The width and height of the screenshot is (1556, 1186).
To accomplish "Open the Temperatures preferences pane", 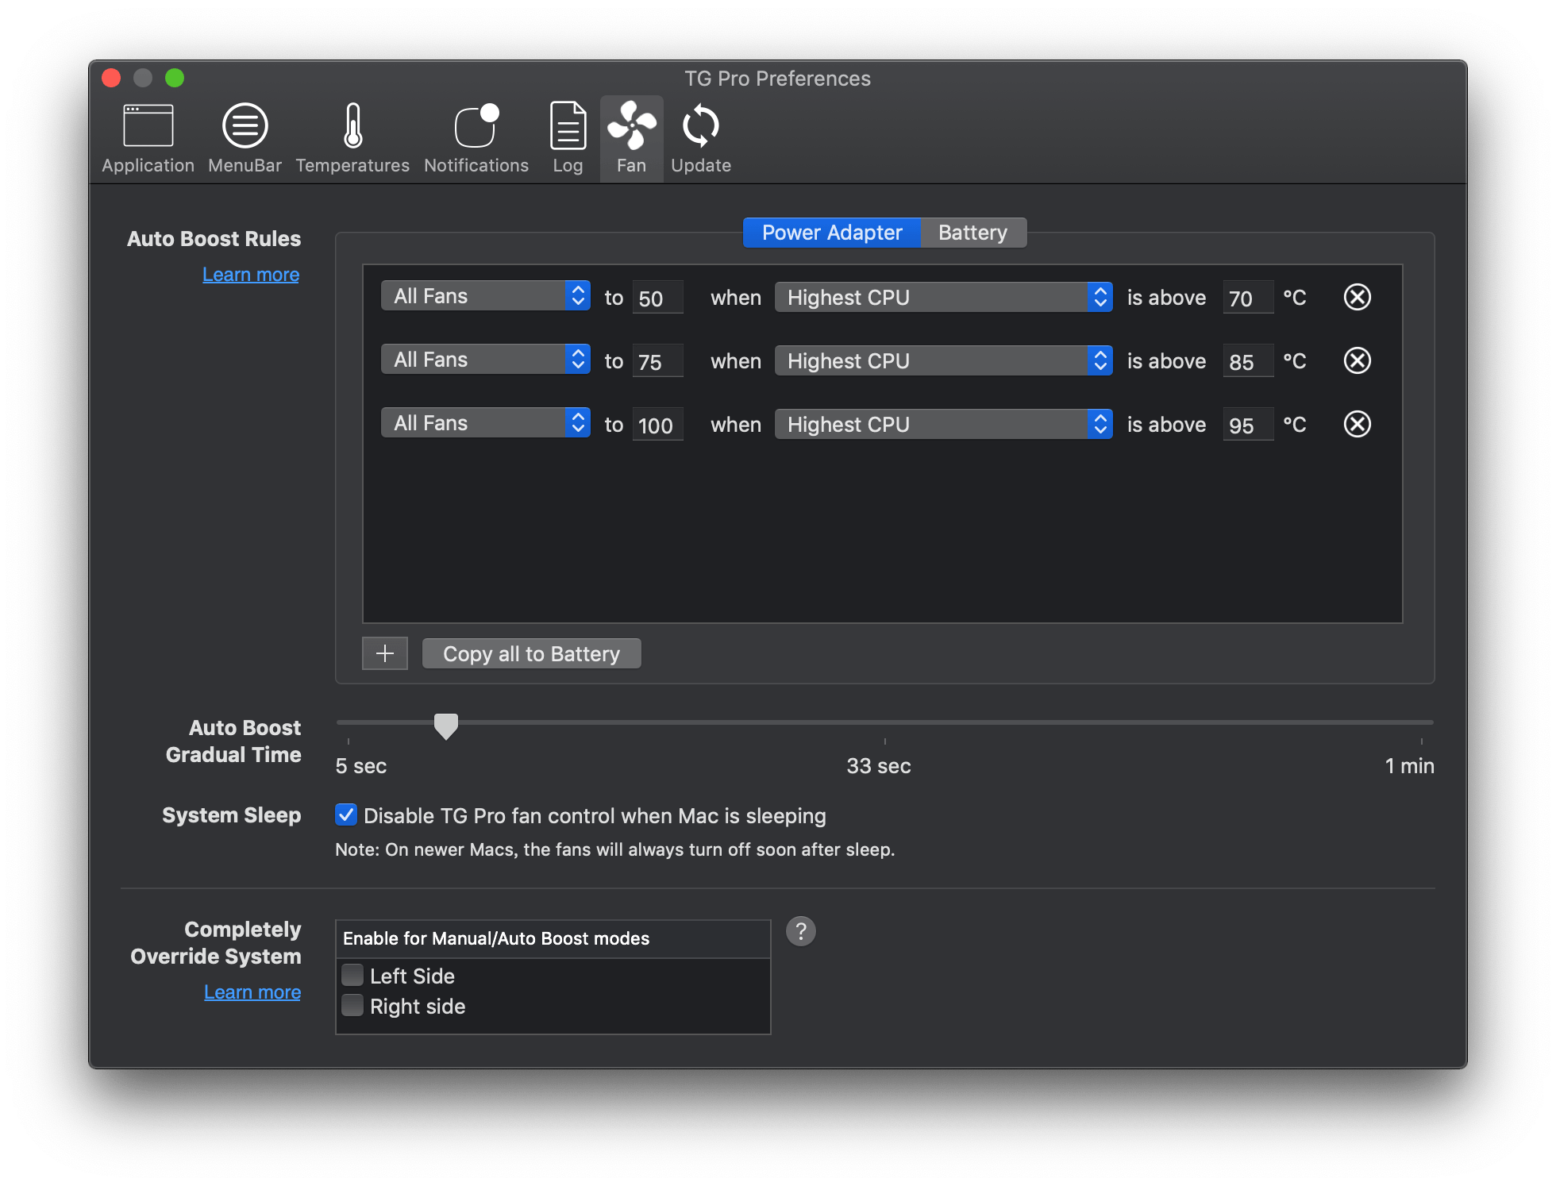I will [x=352, y=138].
